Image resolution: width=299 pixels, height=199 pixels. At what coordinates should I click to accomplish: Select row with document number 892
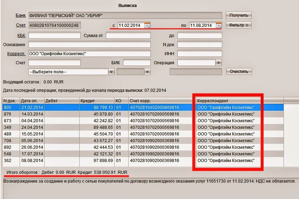(x=143, y=147)
